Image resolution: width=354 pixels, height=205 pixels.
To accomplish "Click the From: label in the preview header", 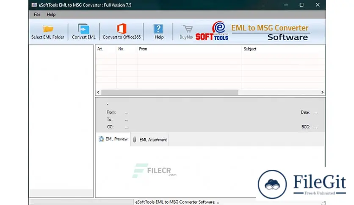I will pyautogui.click(x=111, y=112).
